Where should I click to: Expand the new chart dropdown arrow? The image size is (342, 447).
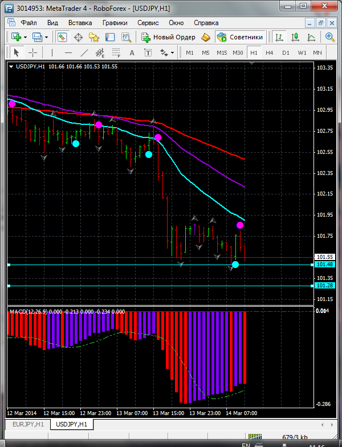tap(25, 38)
